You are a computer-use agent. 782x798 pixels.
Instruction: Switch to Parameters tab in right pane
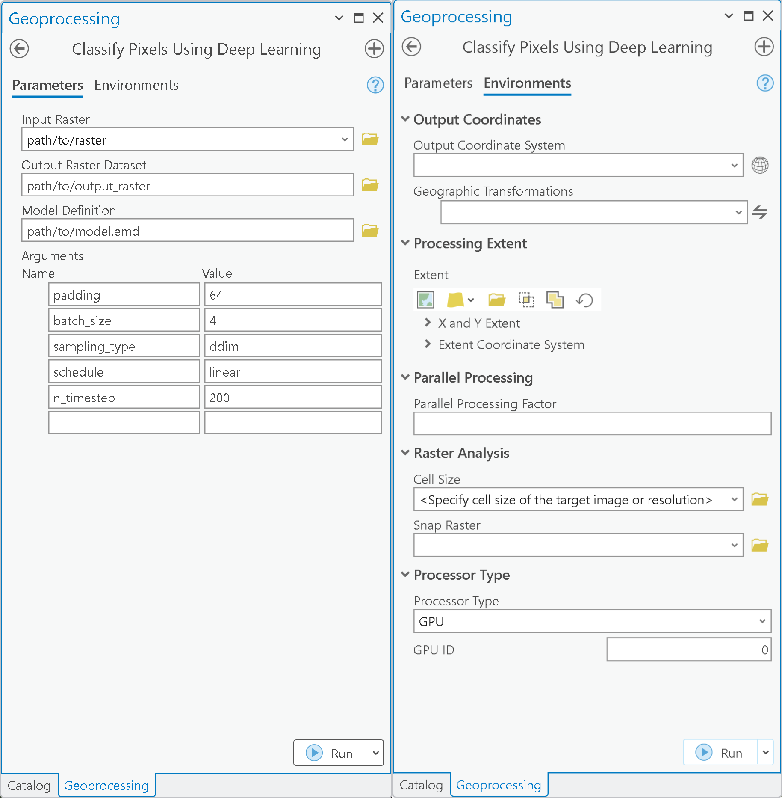point(438,83)
